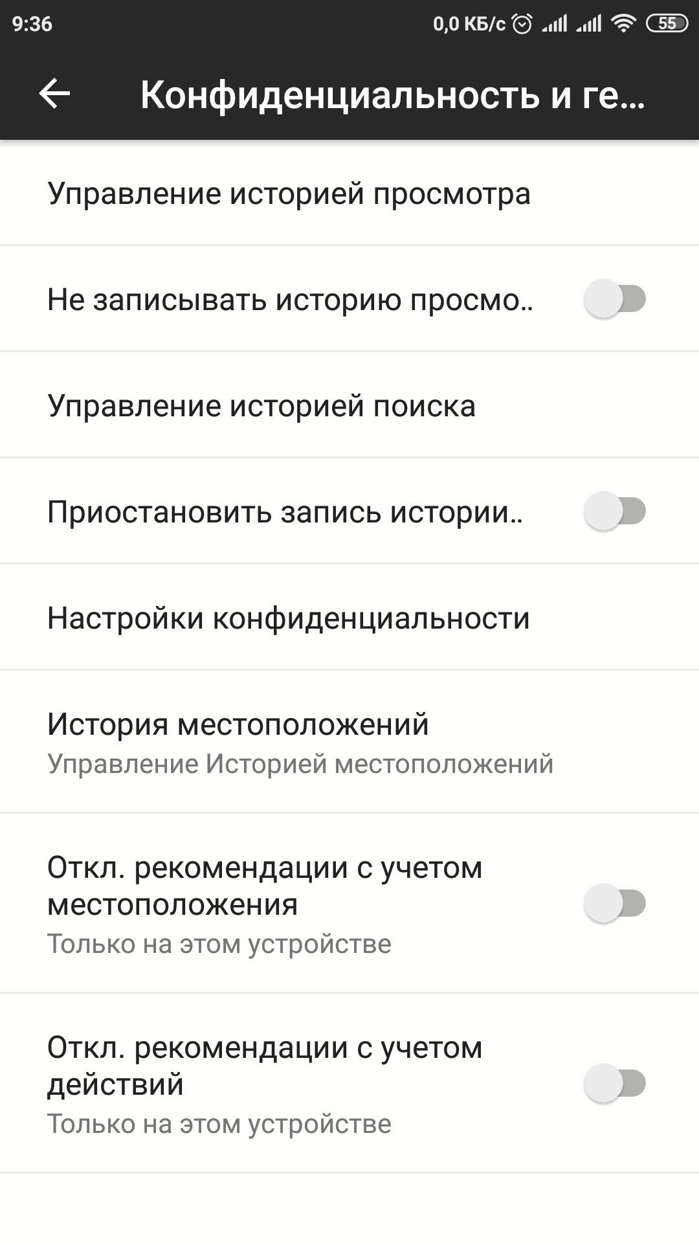Viewport: 699px width, 1243px height.
Task: Enable 'Приостановить запись истории' switch
Action: click(x=615, y=511)
